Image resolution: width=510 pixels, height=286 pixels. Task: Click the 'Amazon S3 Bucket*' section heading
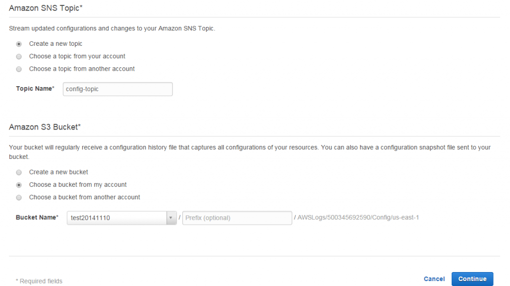tap(45, 127)
